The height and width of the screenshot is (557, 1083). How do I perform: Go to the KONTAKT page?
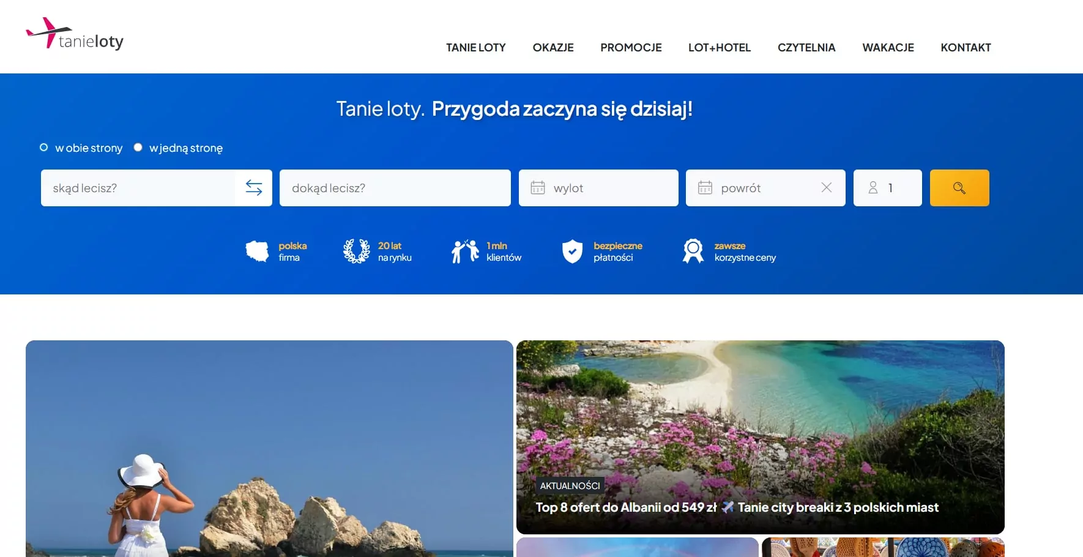pyautogui.click(x=966, y=48)
